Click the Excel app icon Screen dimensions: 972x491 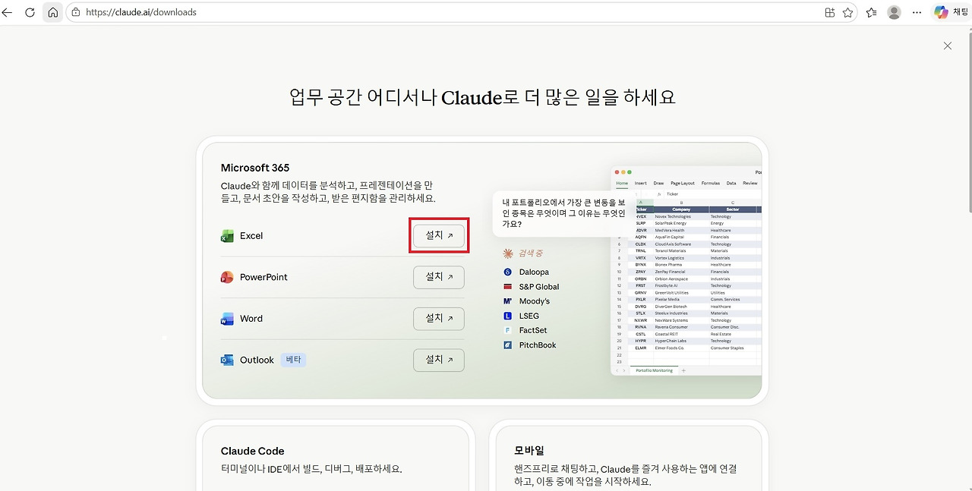pyautogui.click(x=227, y=236)
